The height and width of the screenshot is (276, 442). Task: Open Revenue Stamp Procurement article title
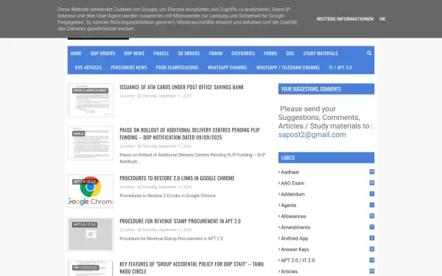coord(180,221)
